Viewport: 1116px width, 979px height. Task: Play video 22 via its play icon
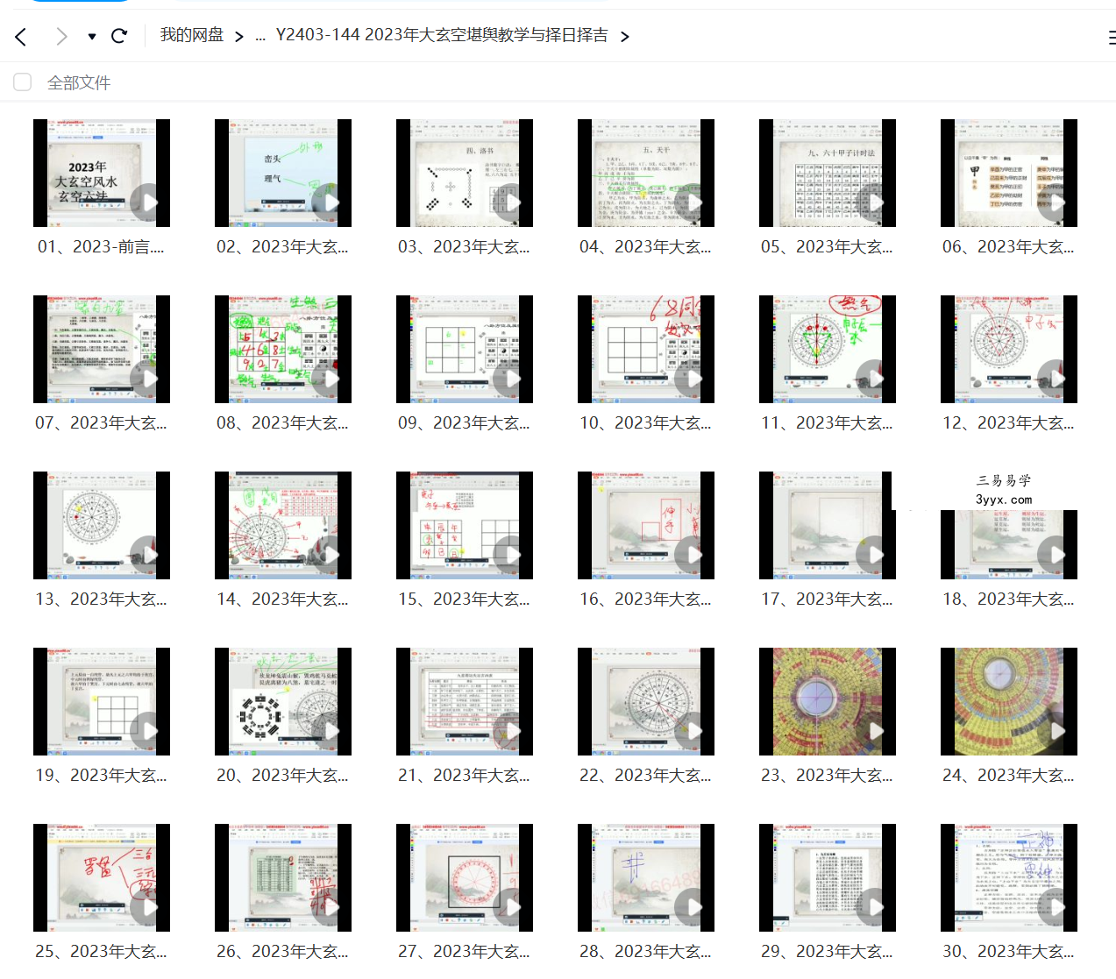click(x=693, y=731)
